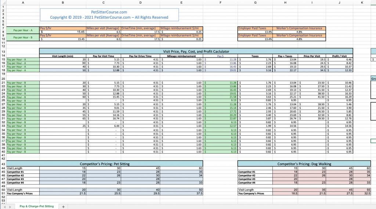The height and width of the screenshot is (209, 376).
Task: Select column F header
Action: coord(220,2)
